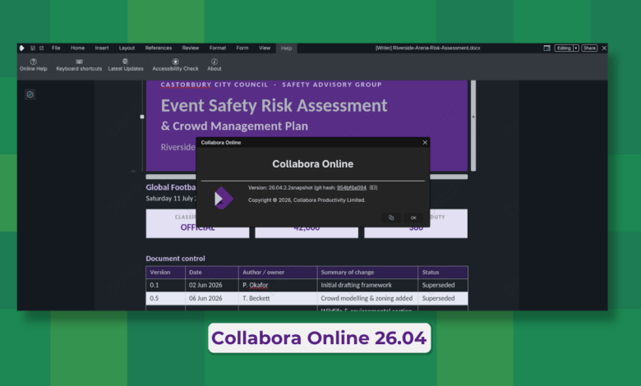Close the Collabora Online dialog with X
The image size is (641, 386).
[425, 143]
